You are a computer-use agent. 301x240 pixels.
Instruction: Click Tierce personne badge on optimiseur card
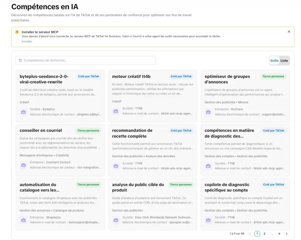273,76
